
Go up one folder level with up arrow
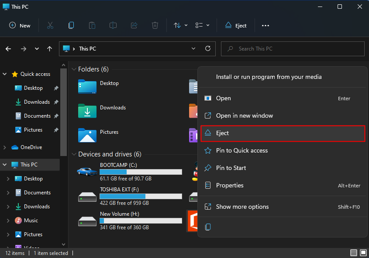50,49
